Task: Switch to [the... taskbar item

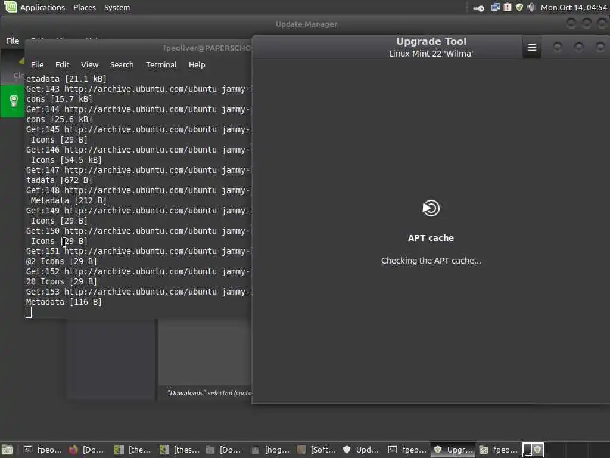Action: (133, 450)
